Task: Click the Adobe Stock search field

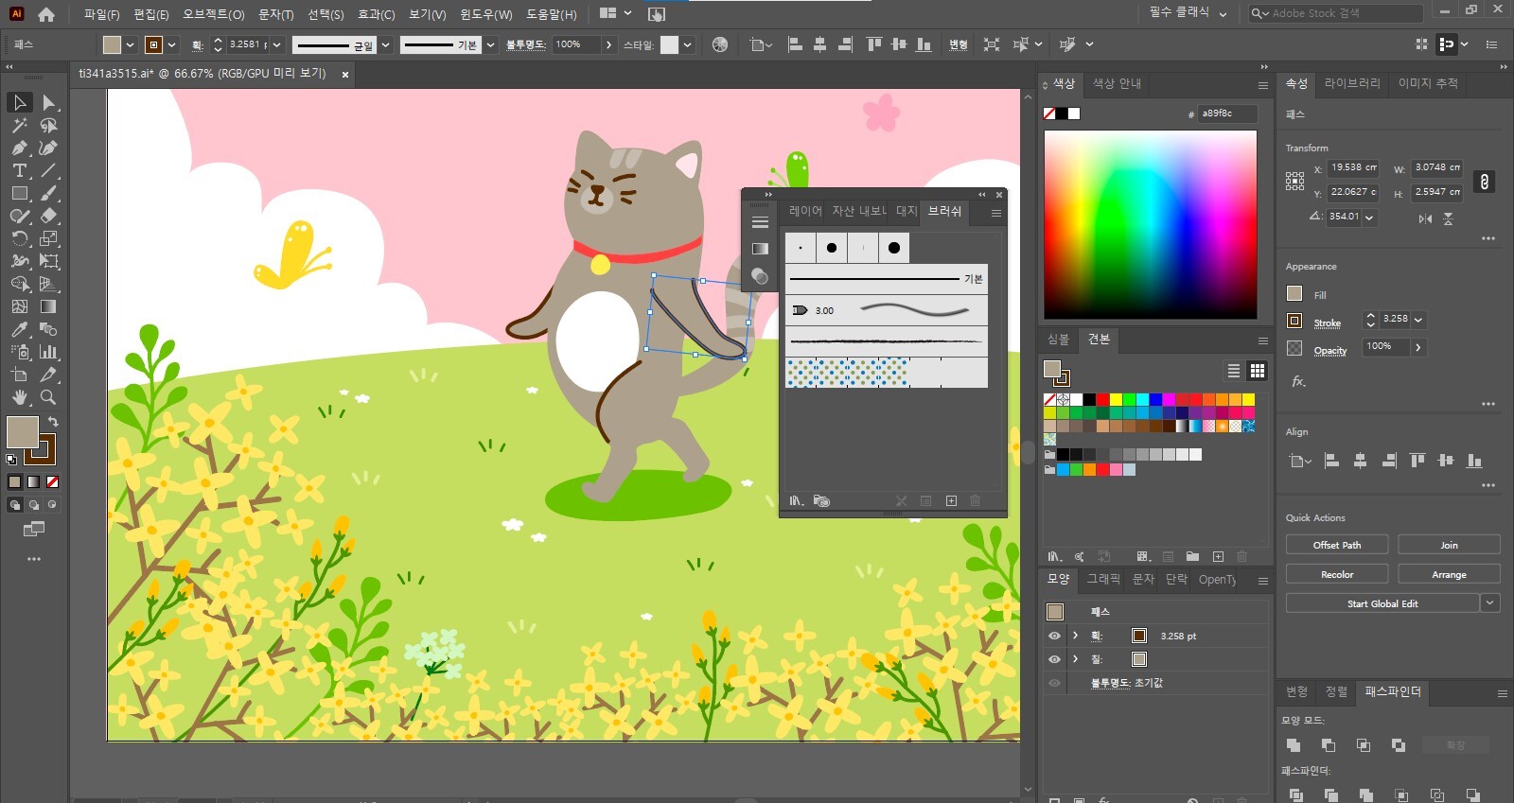Action: [1344, 13]
